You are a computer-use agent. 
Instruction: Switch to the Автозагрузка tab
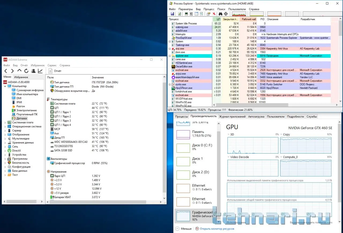[256, 116]
